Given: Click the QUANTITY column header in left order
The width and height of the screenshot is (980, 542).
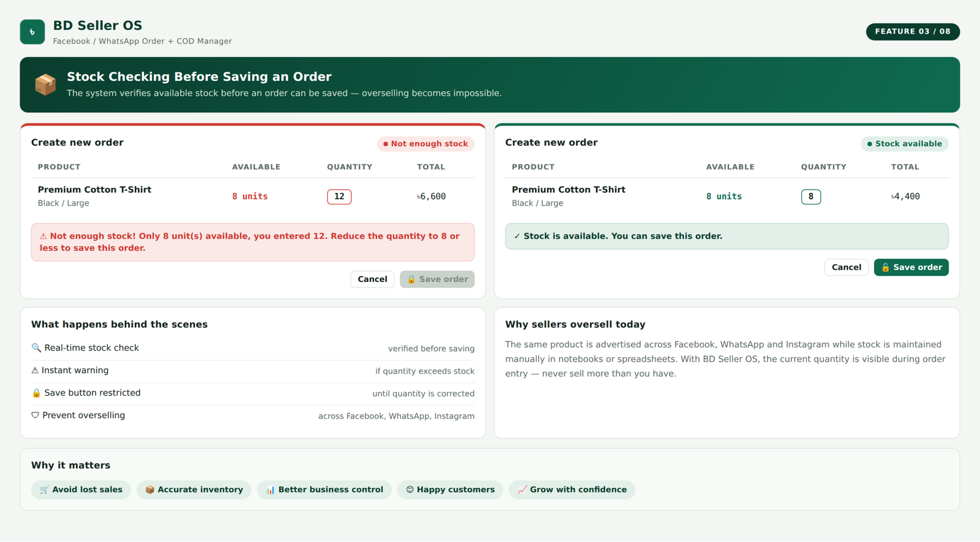Looking at the screenshot, I should tap(349, 167).
